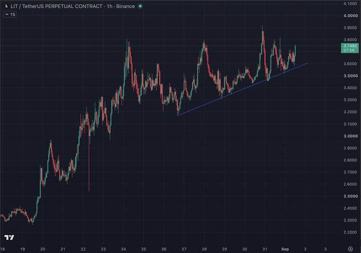Click the 3.4000 price axis label

[350, 88]
